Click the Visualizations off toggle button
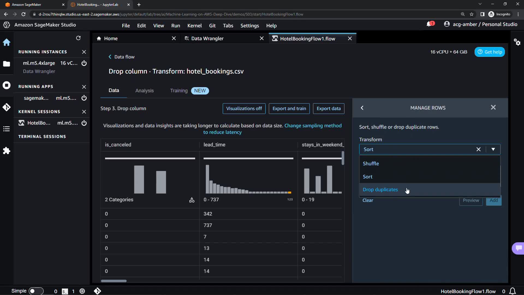Image resolution: width=524 pixels, height=295 pixels. pos(244,108)
